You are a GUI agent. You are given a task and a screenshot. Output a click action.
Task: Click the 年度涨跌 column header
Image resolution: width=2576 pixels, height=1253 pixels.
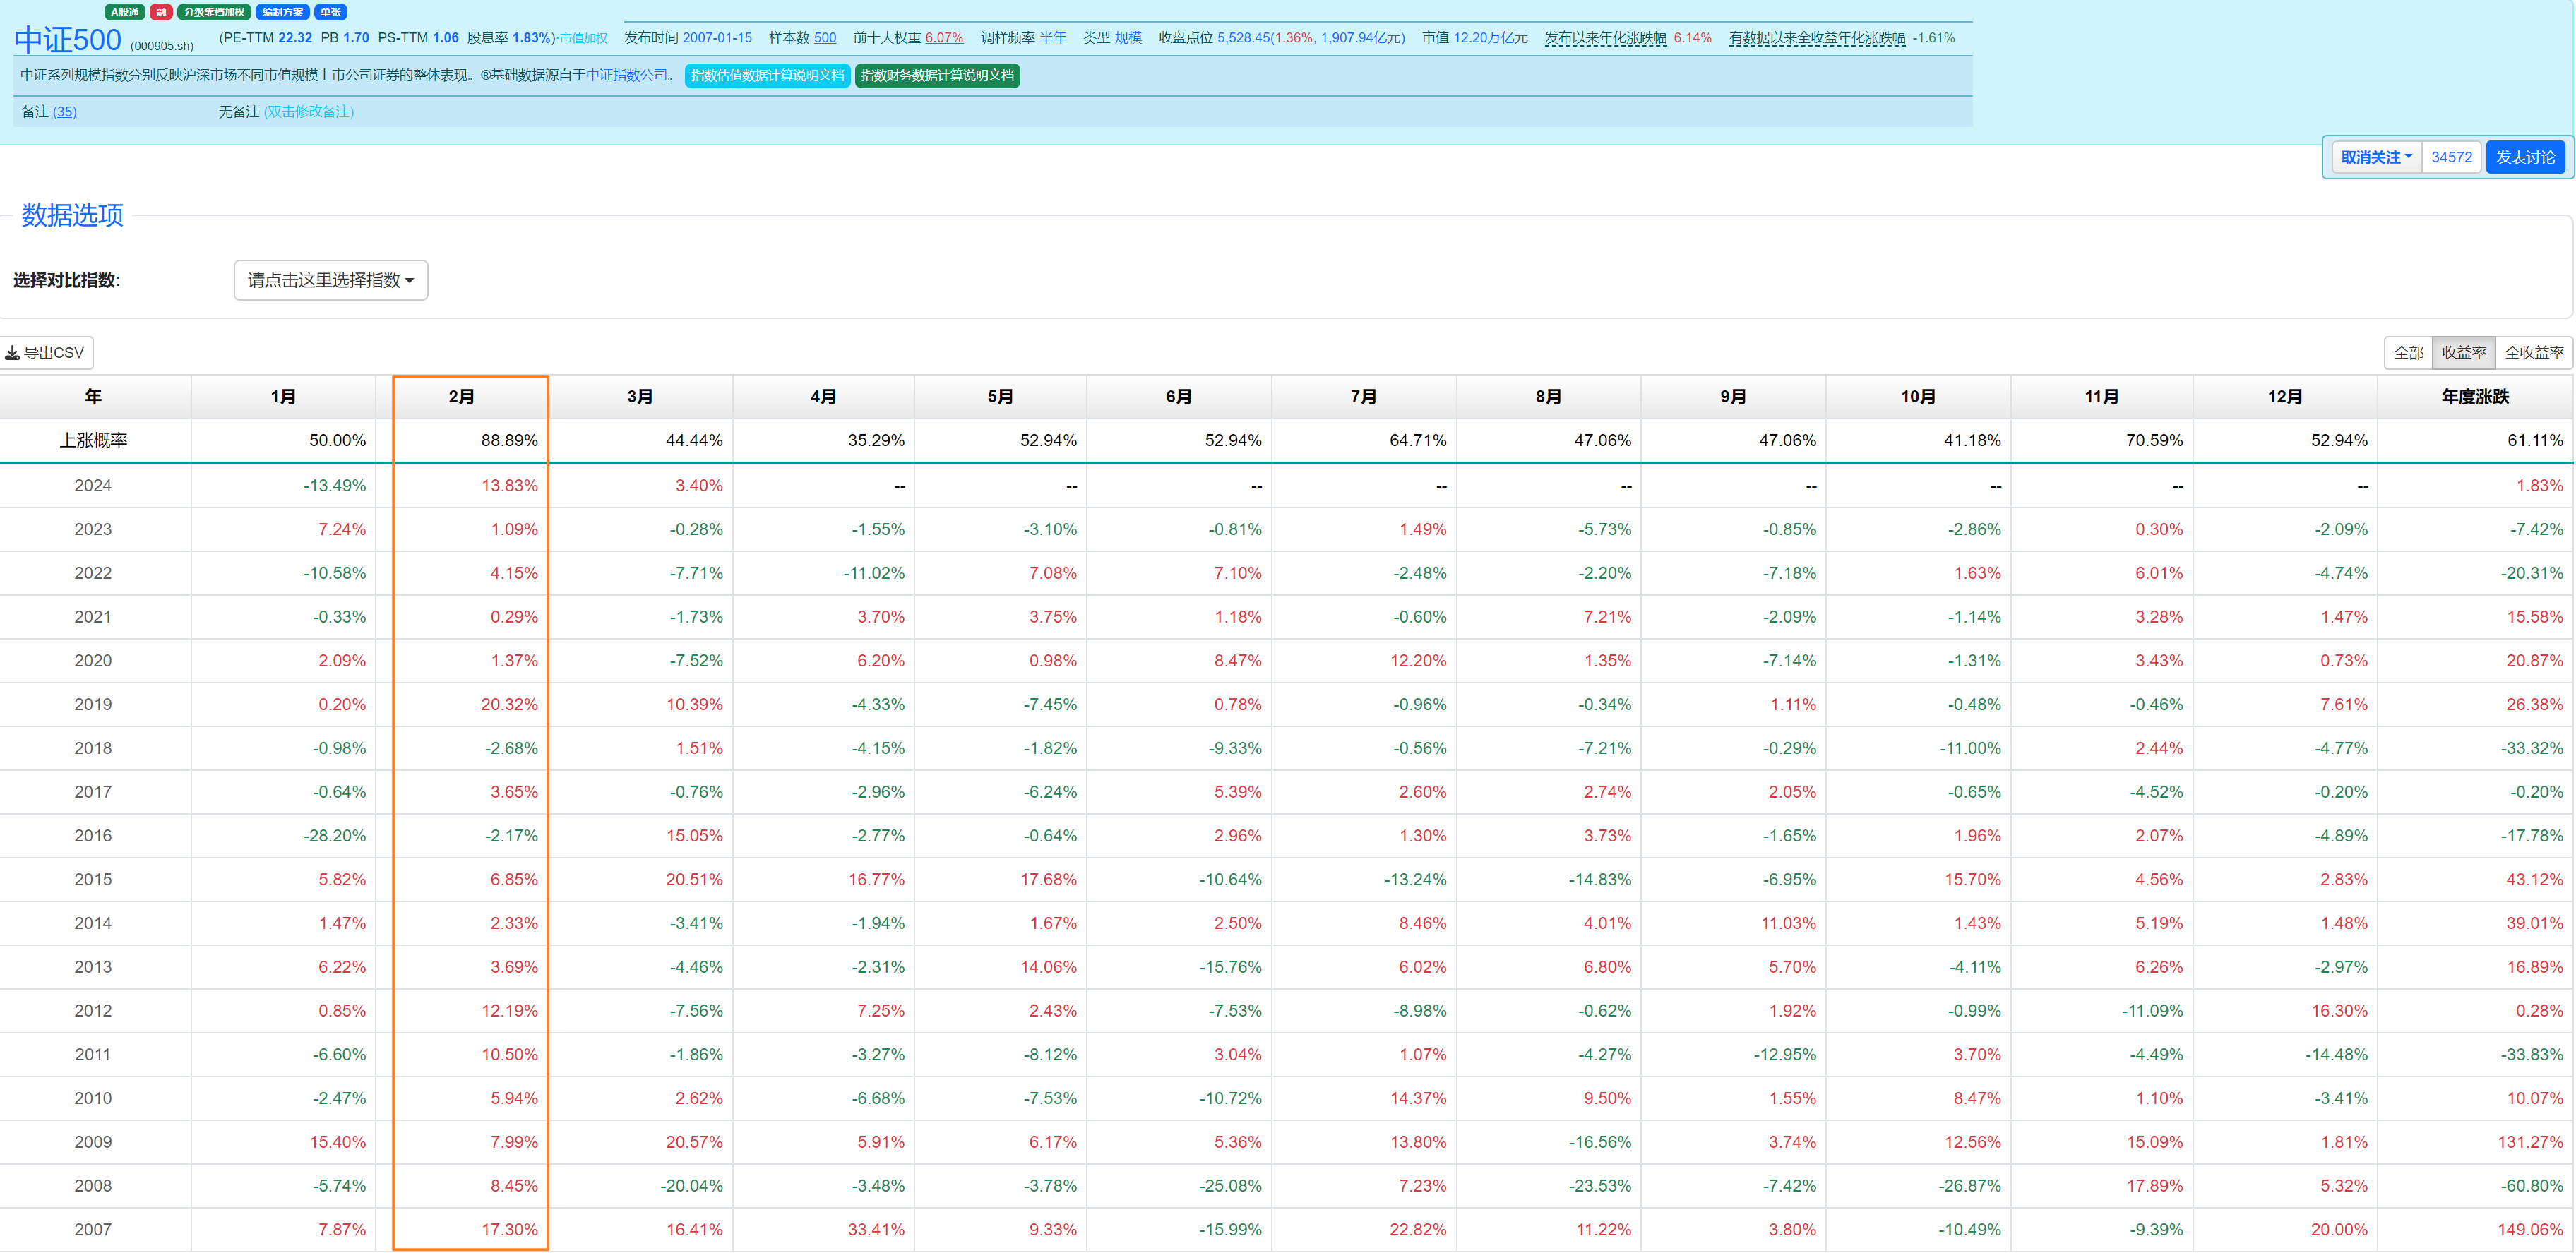pyautogui.click(x=2474, y=397)
